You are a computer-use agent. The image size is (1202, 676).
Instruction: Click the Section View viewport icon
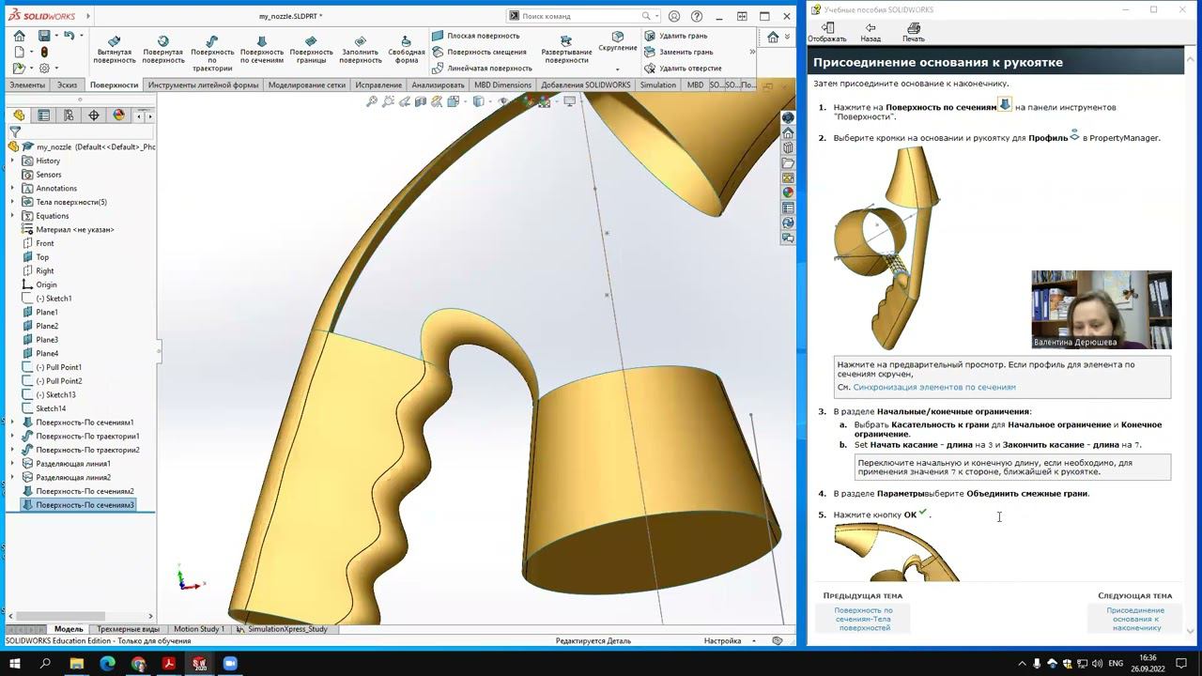(x=421, y=101)
